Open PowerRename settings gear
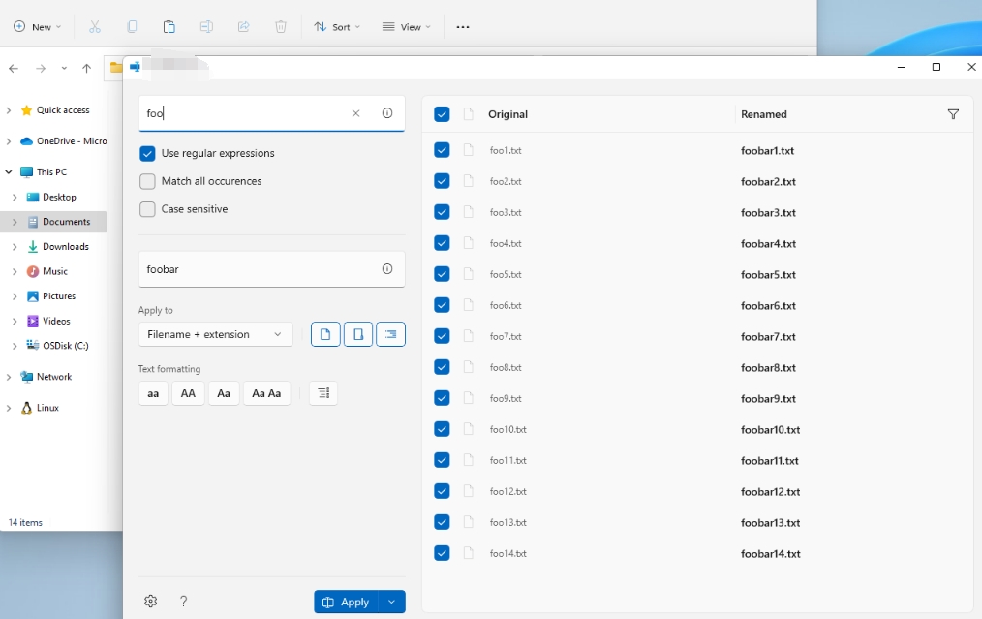Screen dimensions: 982x619 pos(150,601)
